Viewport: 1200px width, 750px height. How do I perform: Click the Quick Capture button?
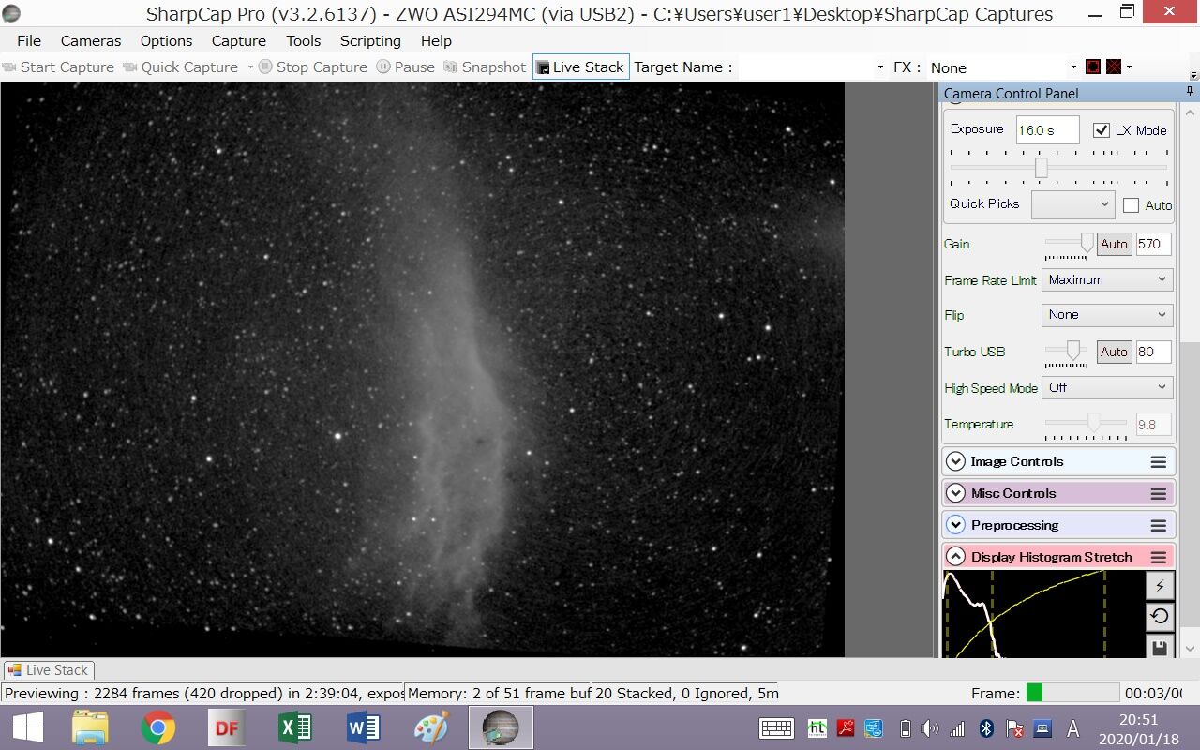point(181,67)
